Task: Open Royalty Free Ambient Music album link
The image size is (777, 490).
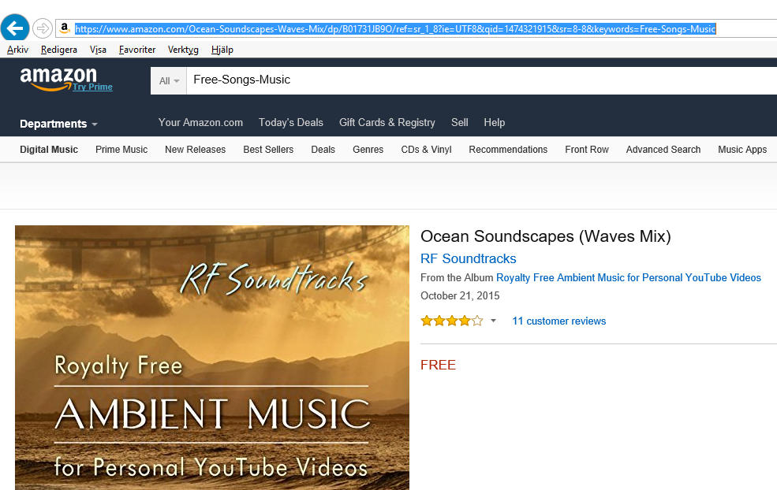Action: [629, 277]
